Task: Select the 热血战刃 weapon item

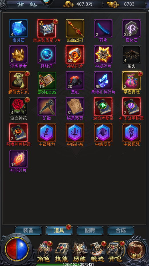Action: click(75, 28)
